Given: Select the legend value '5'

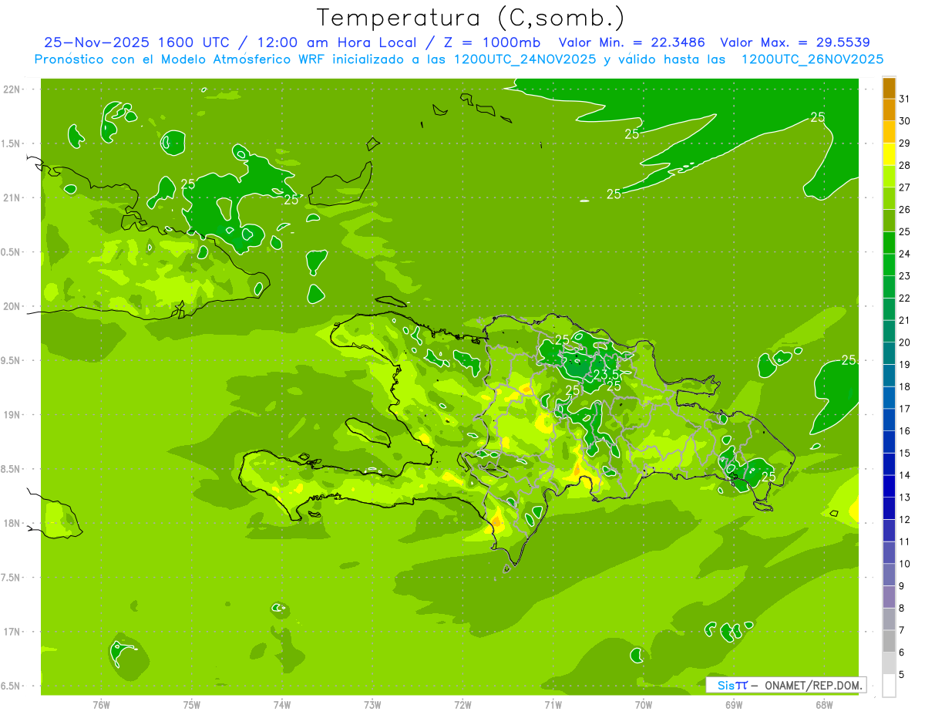Looking at the screenshot, I should [902, 674].
